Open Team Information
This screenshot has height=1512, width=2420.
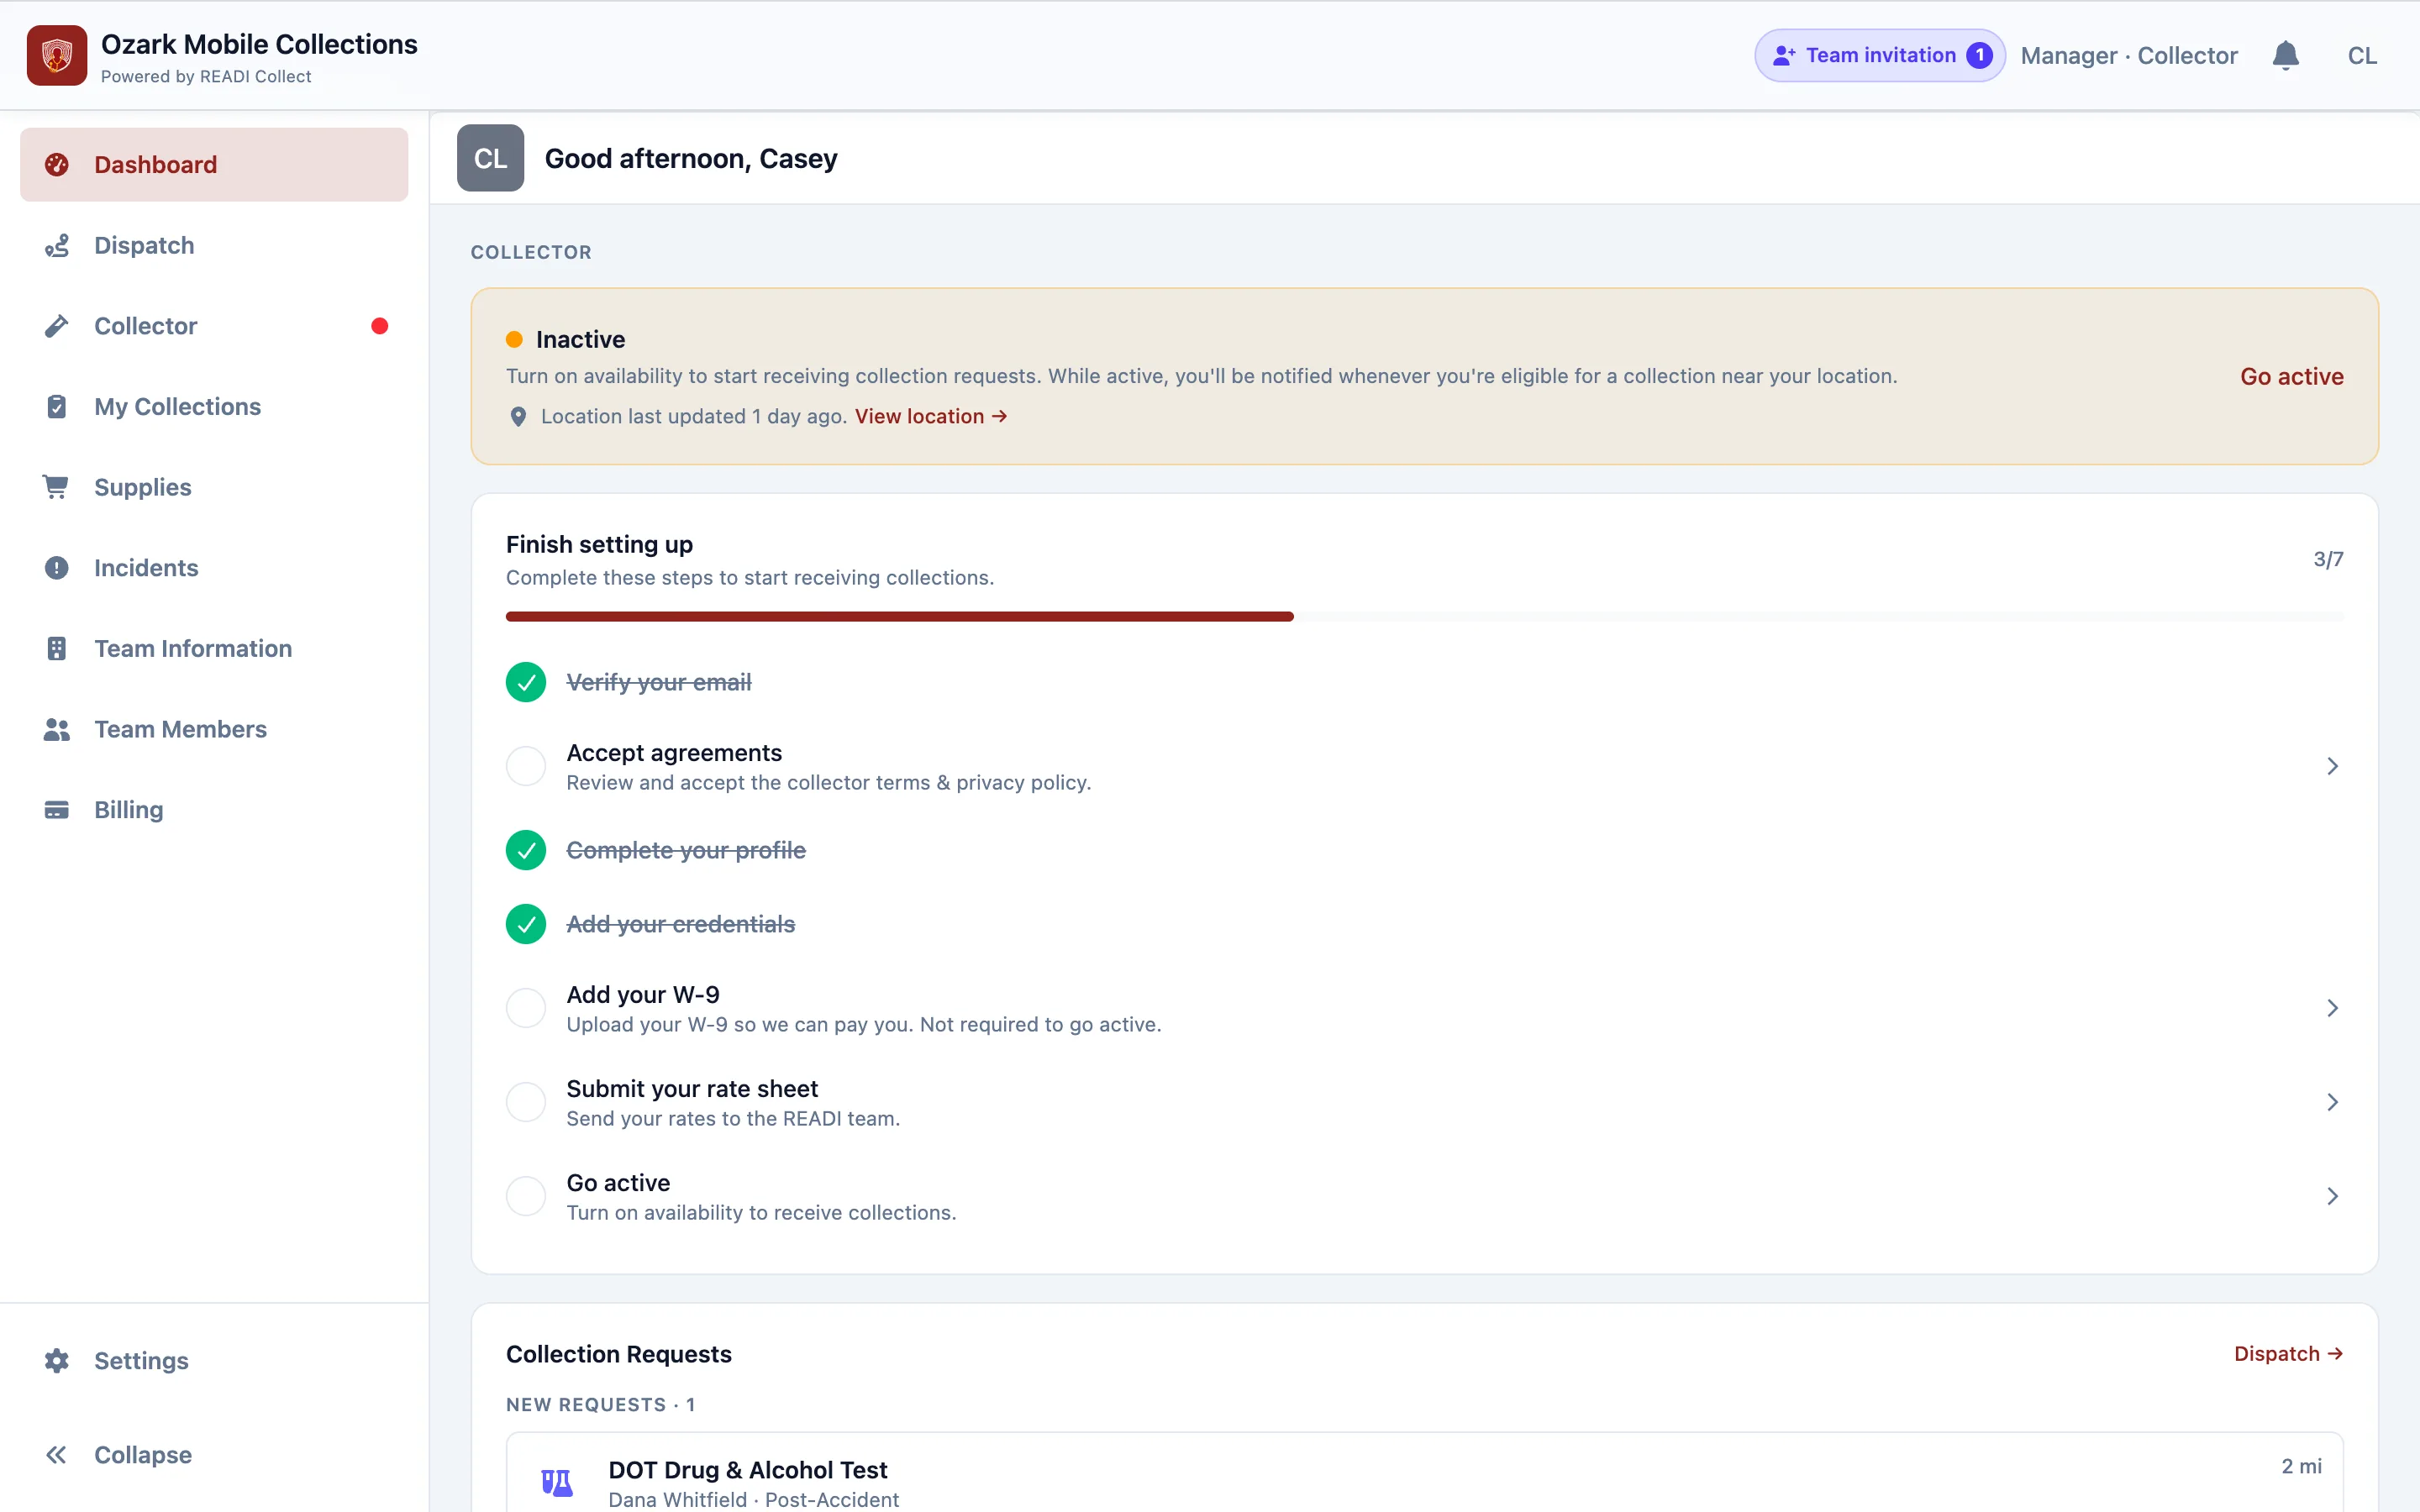tap(214, 648)
